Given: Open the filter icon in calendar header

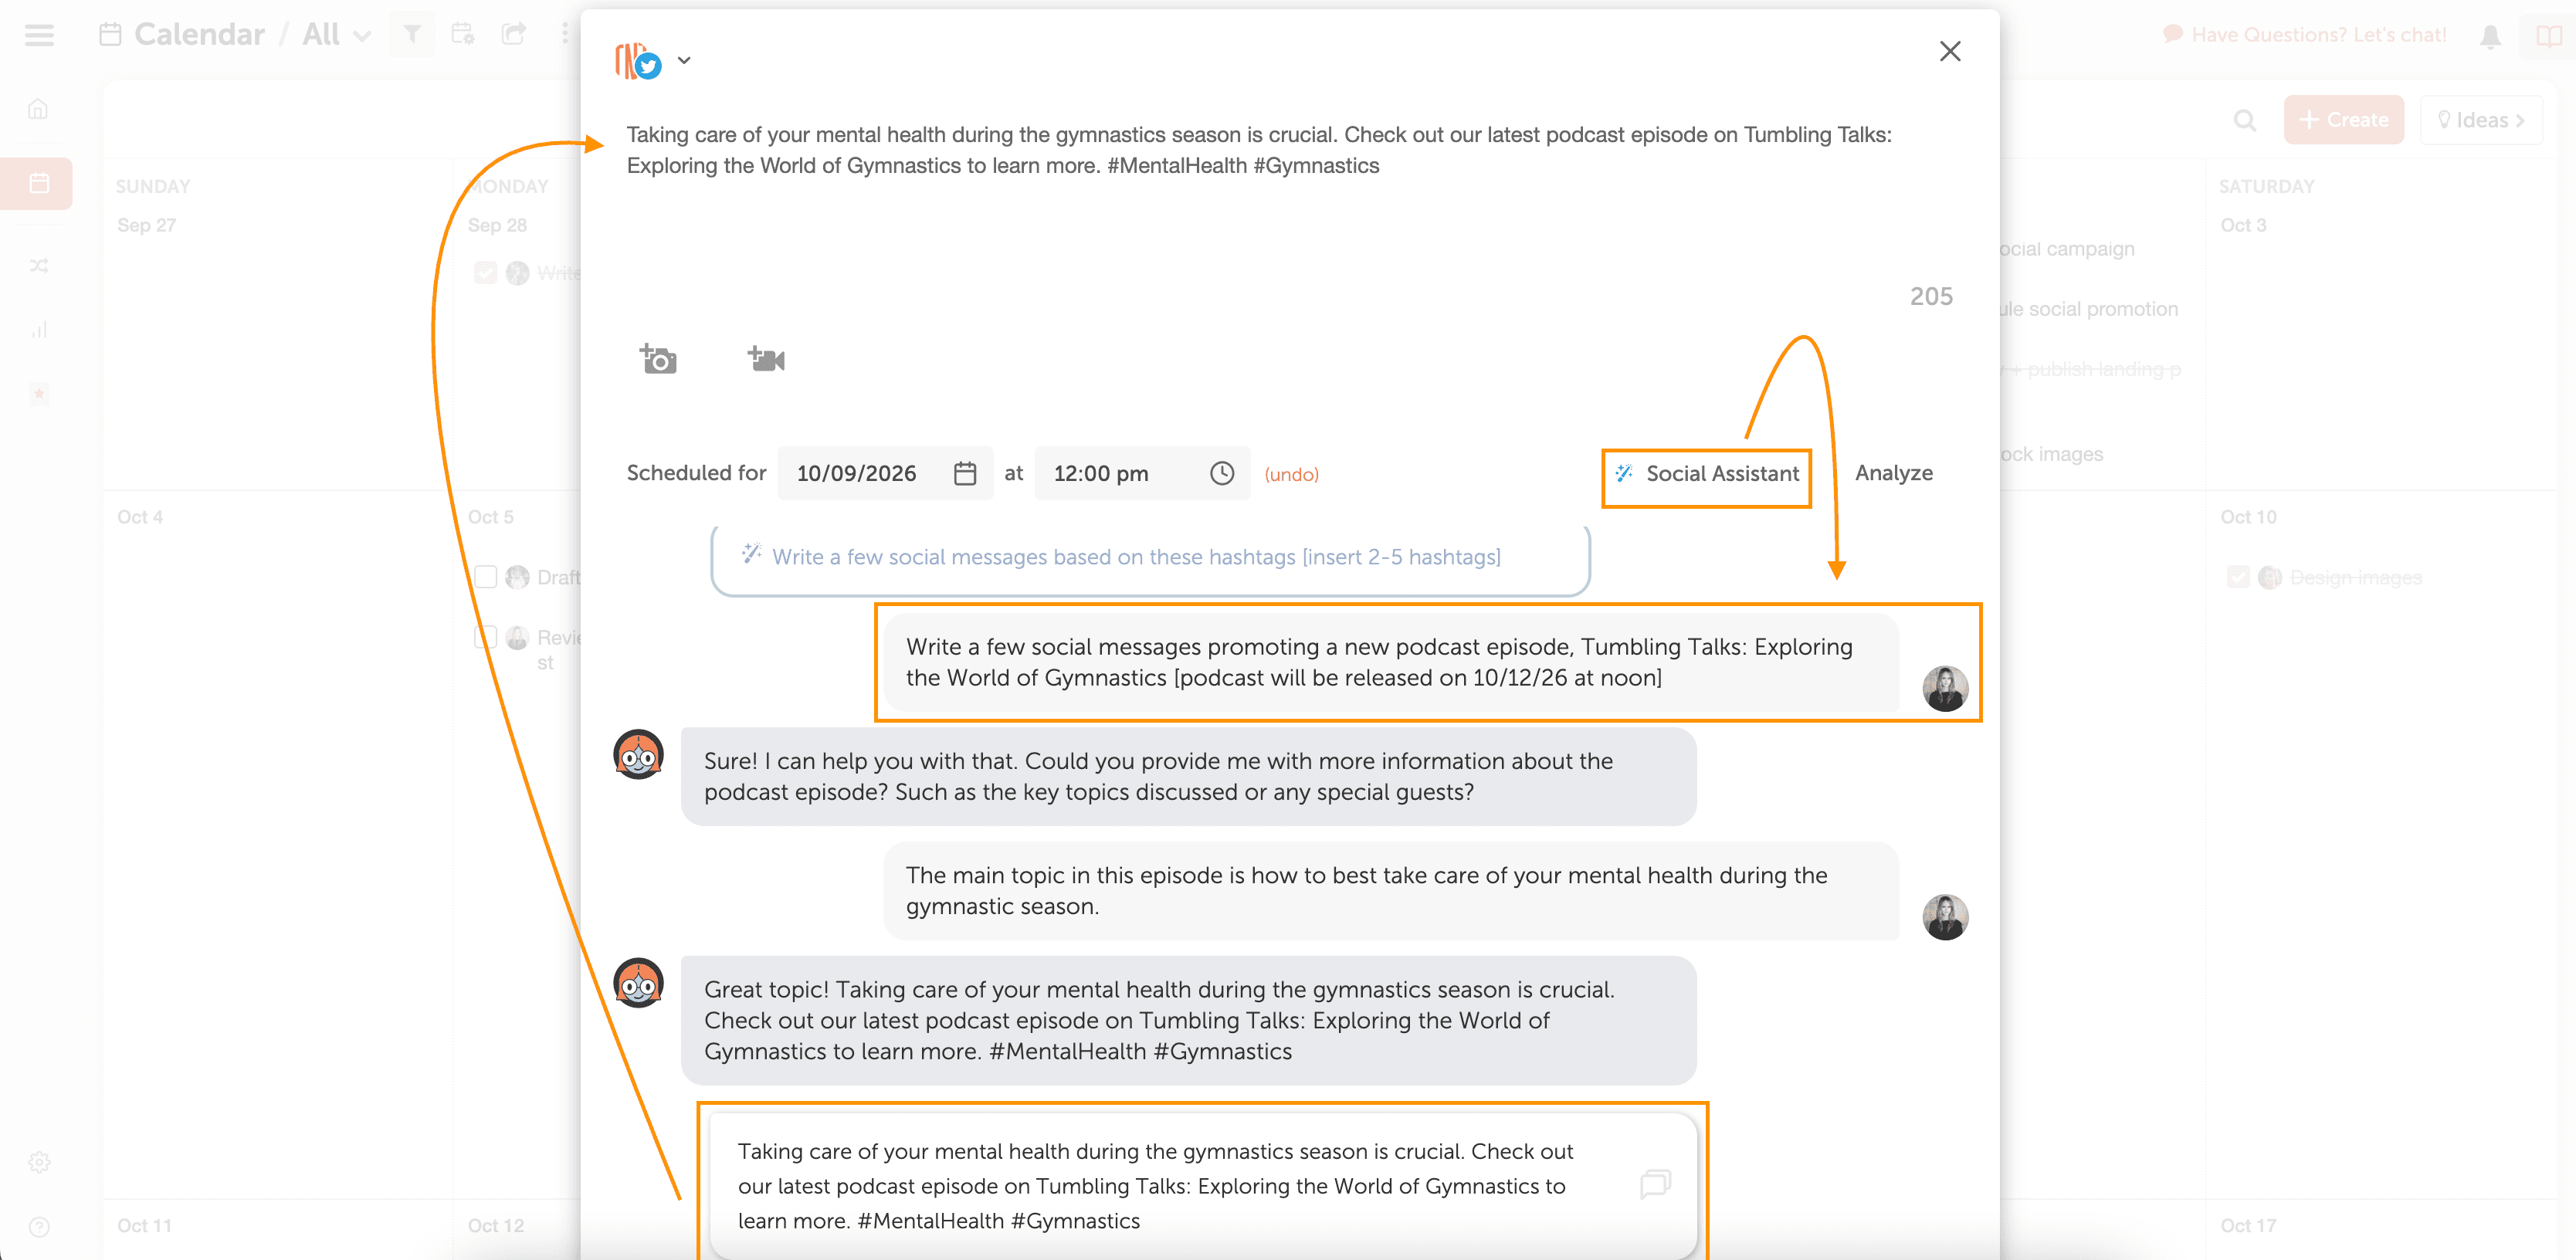Looking at the screenshot, I should (411, 34).
